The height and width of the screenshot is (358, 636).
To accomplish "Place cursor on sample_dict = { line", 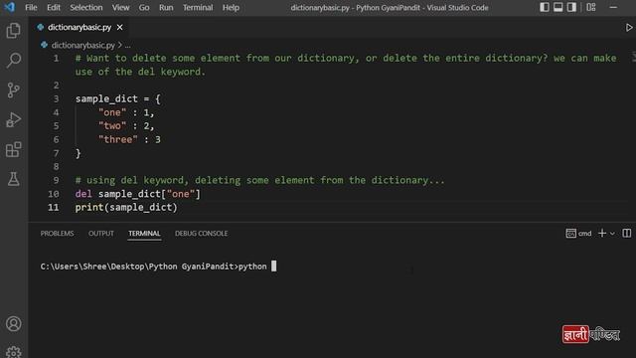I will tap(117, 98).
